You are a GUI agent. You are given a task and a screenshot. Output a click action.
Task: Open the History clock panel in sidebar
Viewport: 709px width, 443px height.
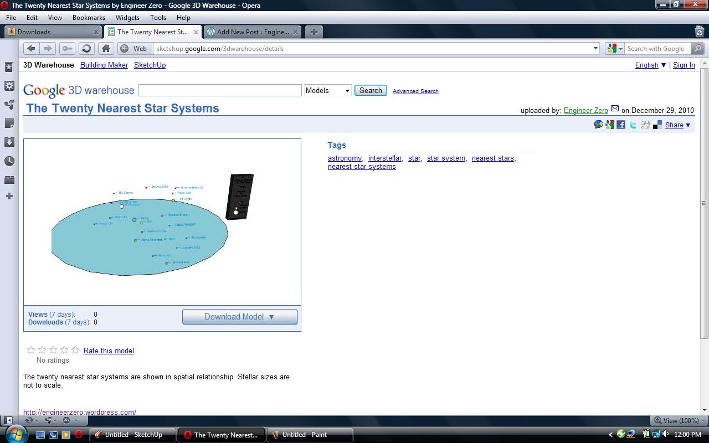pyautogui.click(x=9, y=161)
